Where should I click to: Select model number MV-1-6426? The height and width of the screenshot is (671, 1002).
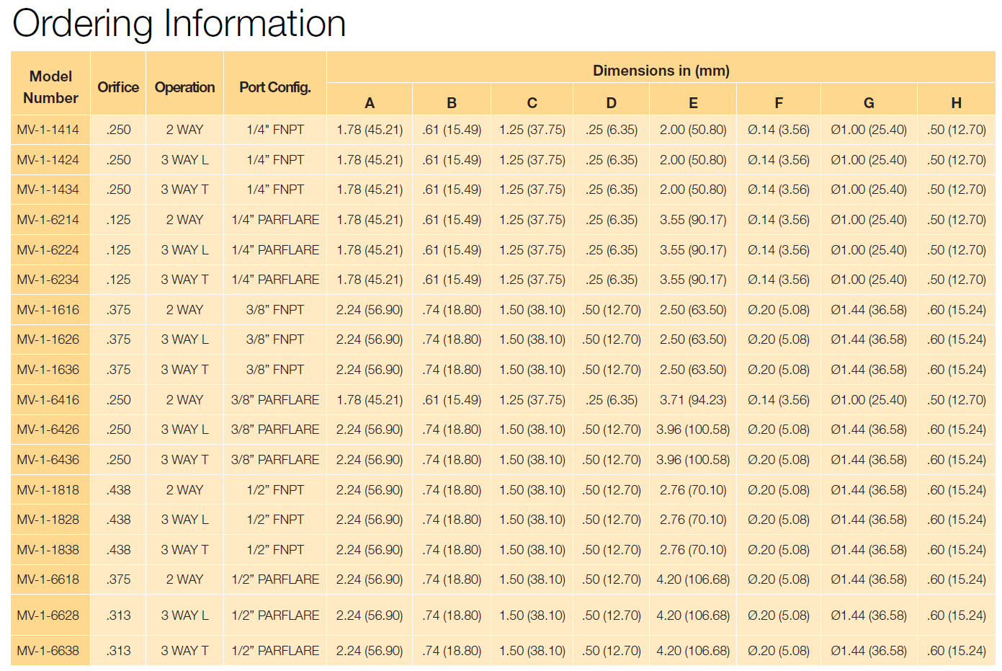click(x=48, y=430)
